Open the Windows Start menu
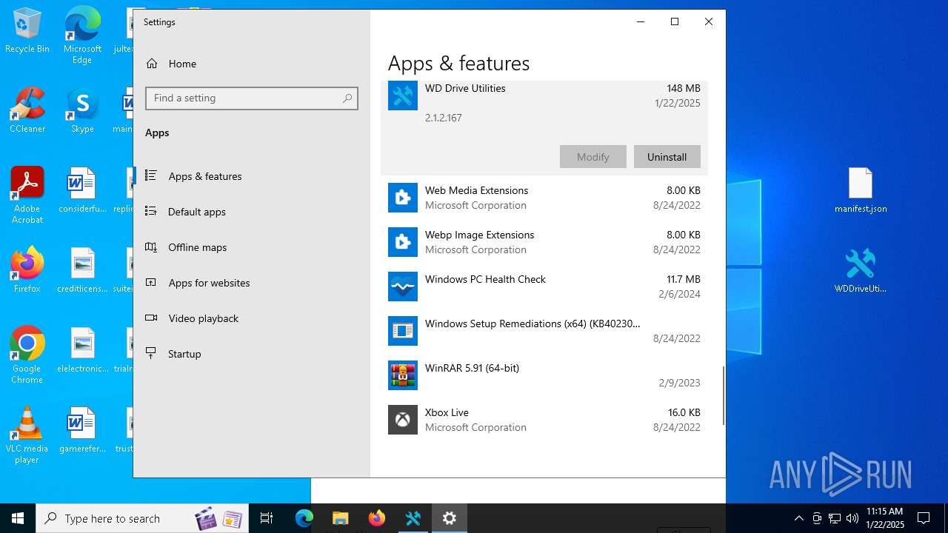The width and height of the screenshot is (948, 533). [18, 518]
